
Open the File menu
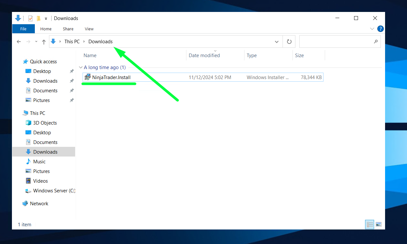tap(23, 29)
